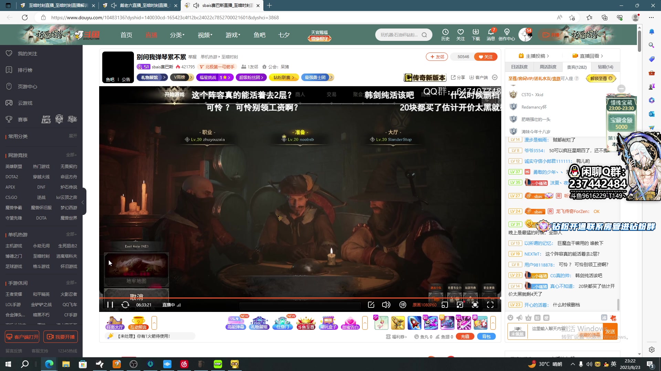661x371 pixels.
Task: Open the 原画1080P60 quality selector
Action: point(424,305)
